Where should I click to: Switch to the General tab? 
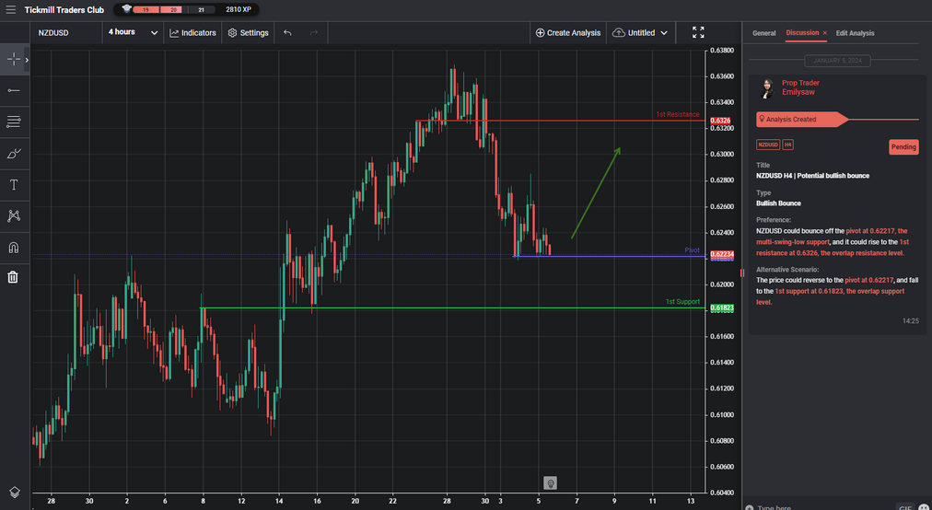(x=763, y=33)
